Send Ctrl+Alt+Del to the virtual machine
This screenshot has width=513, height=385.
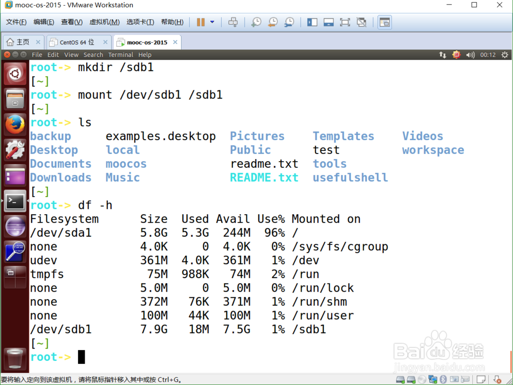(233, 22)
